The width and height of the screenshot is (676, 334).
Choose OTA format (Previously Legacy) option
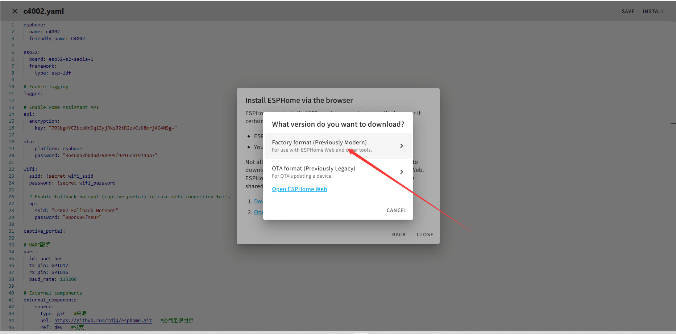point(313,172)
